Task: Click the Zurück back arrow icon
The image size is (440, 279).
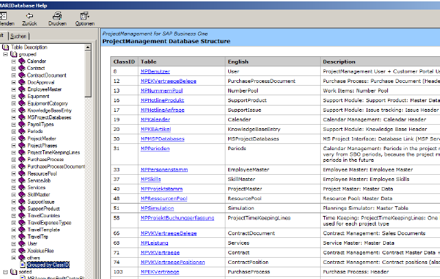Action: coord(29,14)
